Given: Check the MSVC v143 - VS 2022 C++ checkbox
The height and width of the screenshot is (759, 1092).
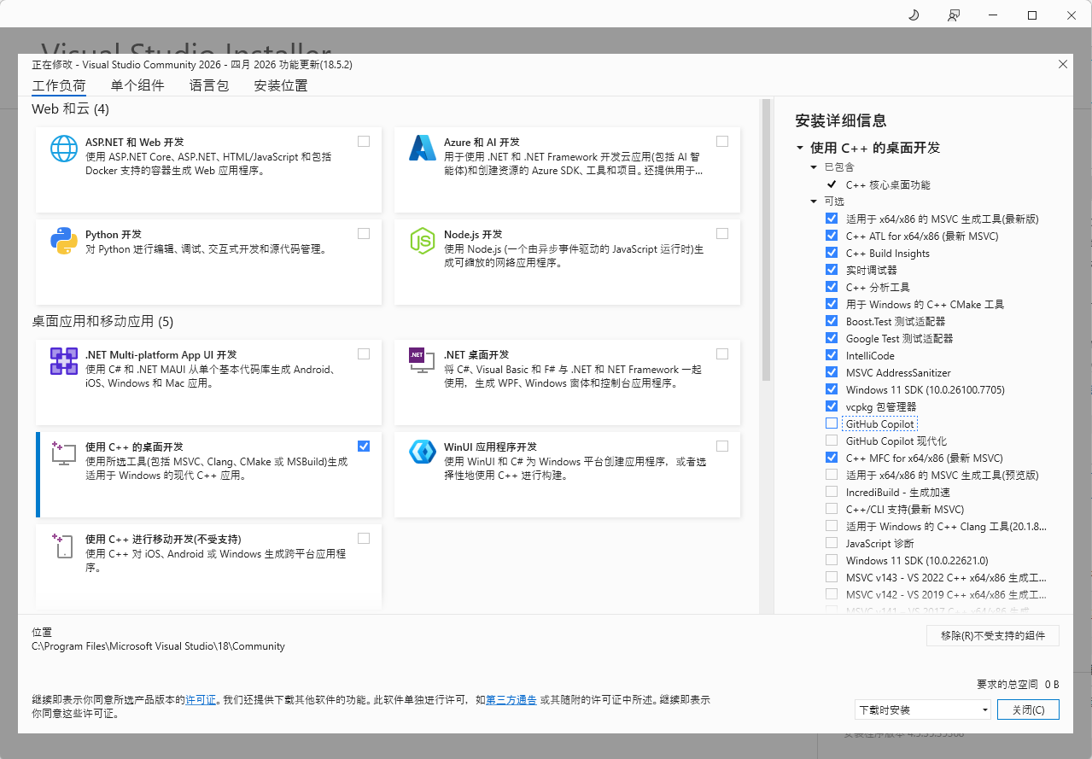Looking at the screenshot, I should [832, 577].
